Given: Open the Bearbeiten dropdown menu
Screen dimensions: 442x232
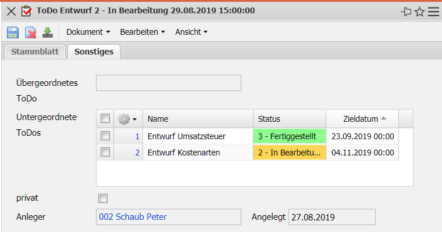Looking at the screenshot, I should [142, 32].
